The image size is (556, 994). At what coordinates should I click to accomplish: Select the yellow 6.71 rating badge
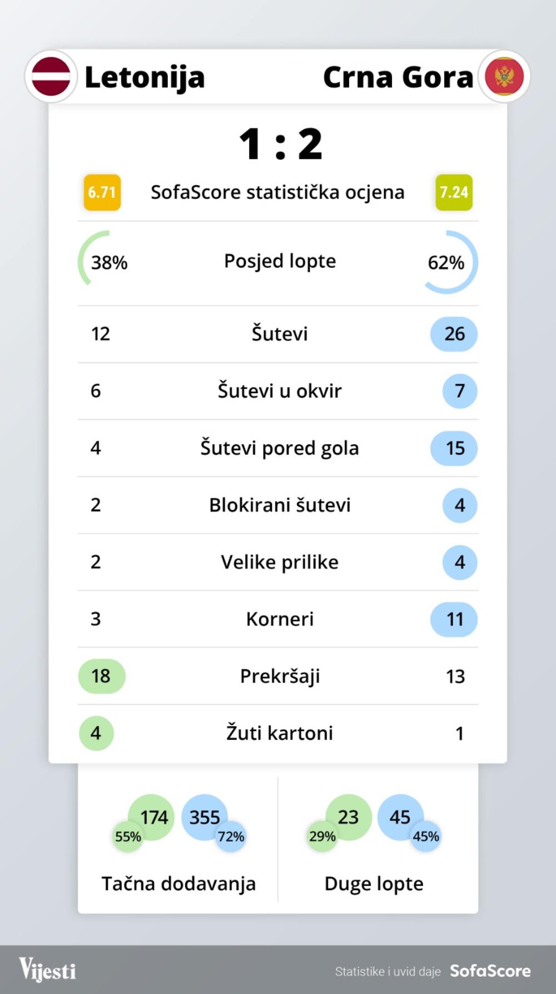(102, 192)
